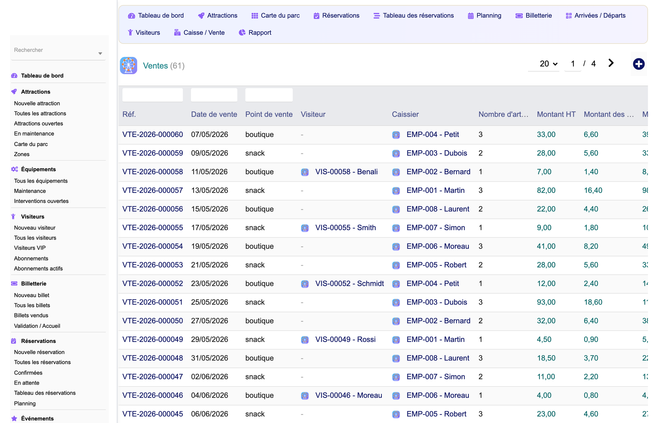Open the Planning tab in top menu

coord(484,15)
